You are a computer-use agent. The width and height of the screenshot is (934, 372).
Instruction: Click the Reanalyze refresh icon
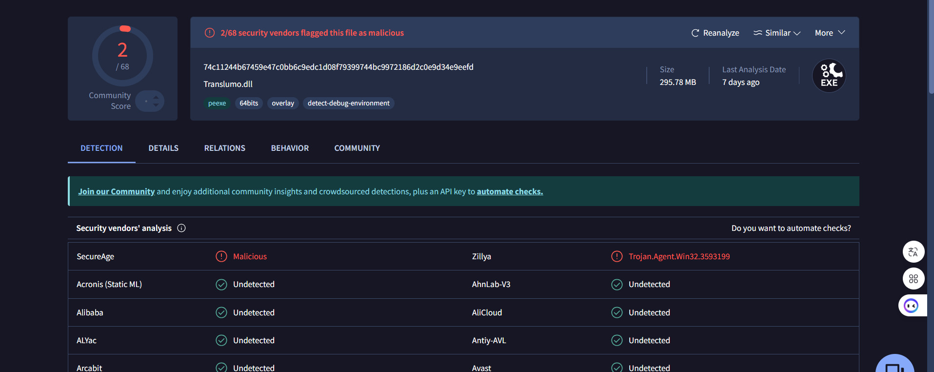pos(695,33)
